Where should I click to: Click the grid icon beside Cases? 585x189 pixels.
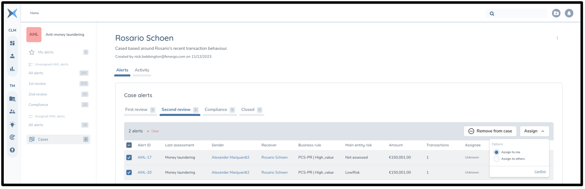[x=32, y=139]
